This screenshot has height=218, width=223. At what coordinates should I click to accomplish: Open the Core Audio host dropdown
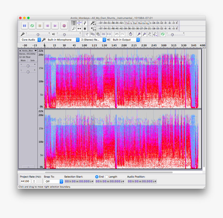coord(30,40)
